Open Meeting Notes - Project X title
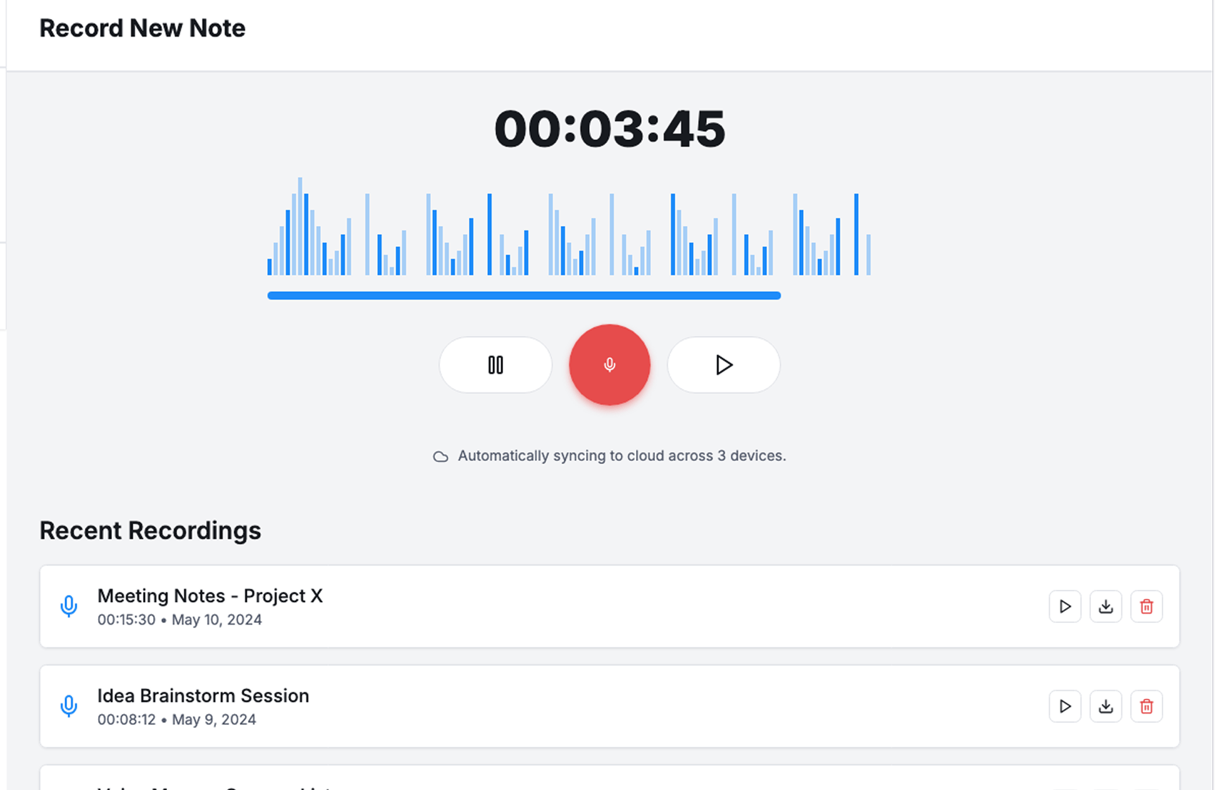This screenshot has height=790, width=1215. click(210, 596)
